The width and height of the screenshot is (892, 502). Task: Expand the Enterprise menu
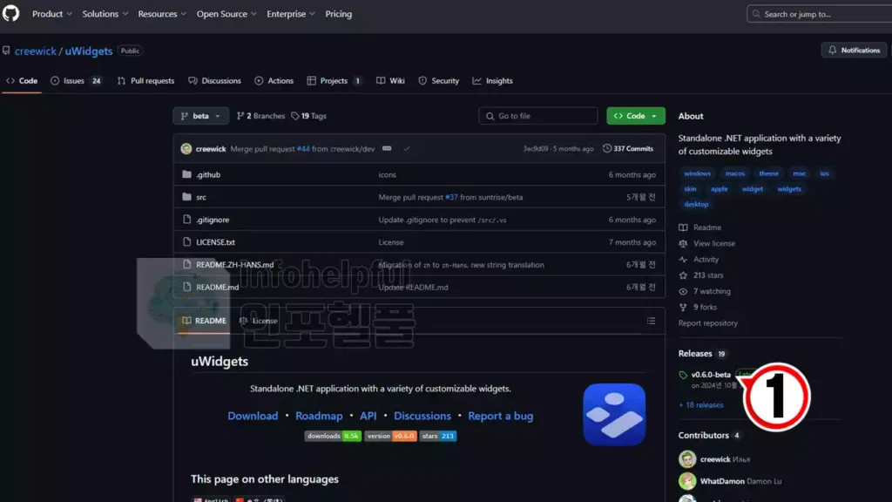[290, 14]
